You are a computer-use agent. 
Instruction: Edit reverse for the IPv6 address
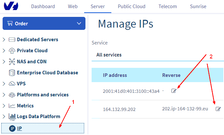pyautogui.click(x=174, y=91)
